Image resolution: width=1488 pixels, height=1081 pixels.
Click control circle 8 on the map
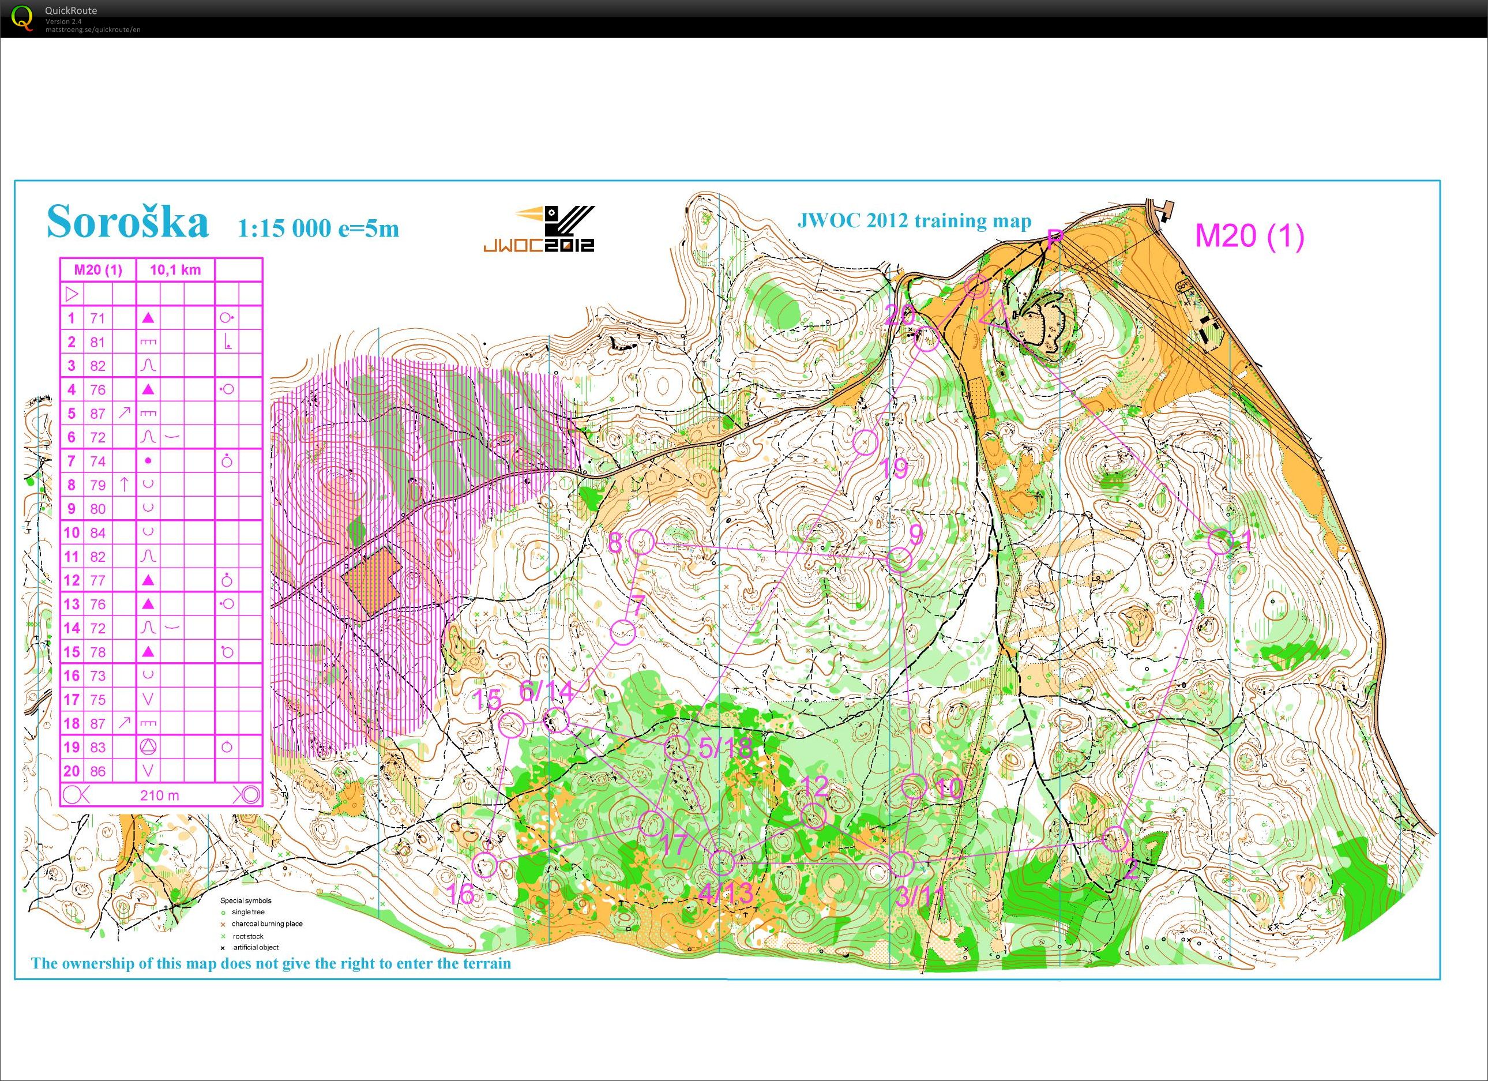point(642,542)
